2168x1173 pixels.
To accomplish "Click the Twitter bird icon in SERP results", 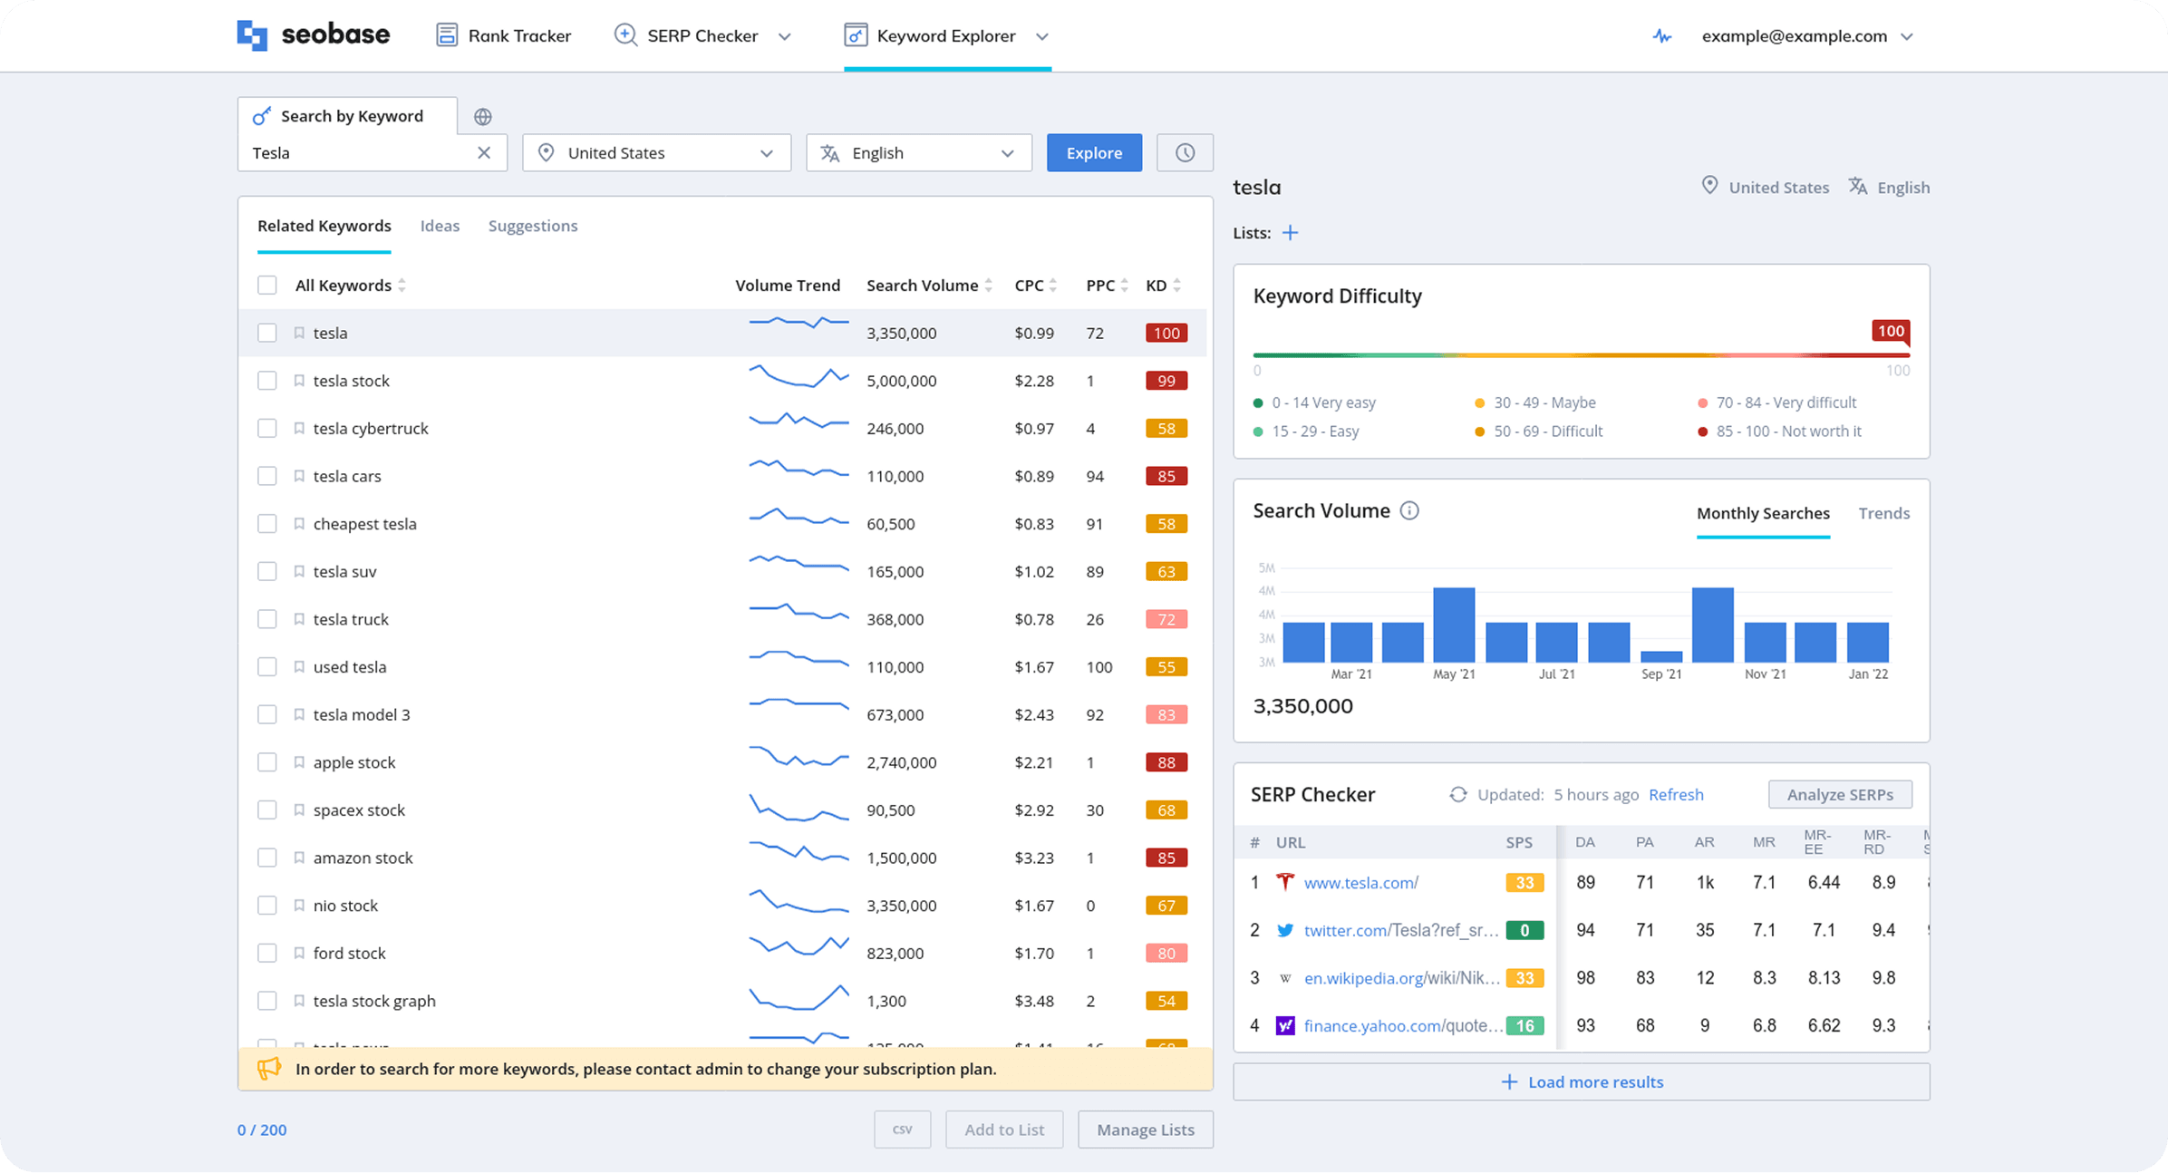I will [1285, 930].
